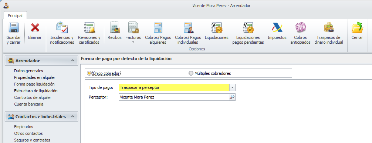Click the Contactos e industriales header icon
Viewport: 372px width, 143px height.
(11, 117)
